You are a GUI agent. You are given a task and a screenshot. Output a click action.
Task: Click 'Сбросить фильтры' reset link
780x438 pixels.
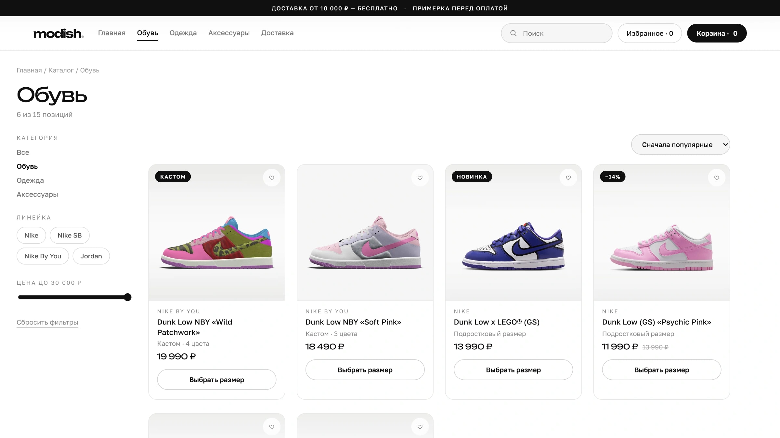tap(47, 322)
